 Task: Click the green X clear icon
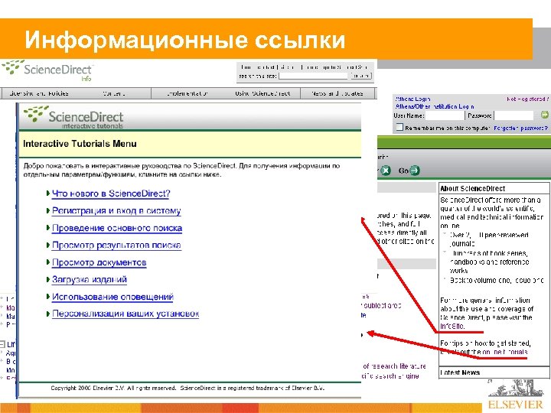[x=386, y=171]
